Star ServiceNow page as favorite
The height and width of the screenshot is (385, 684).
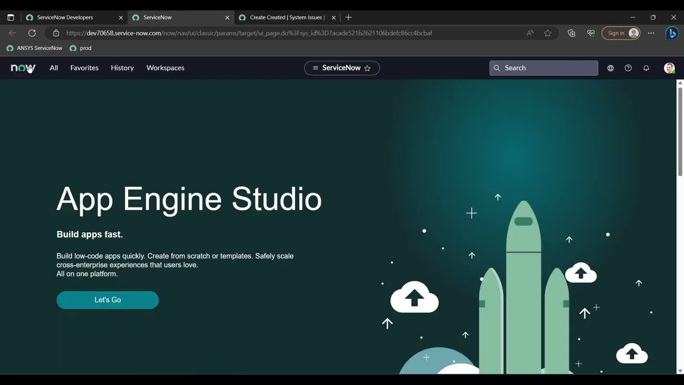[x=367, y=68]
